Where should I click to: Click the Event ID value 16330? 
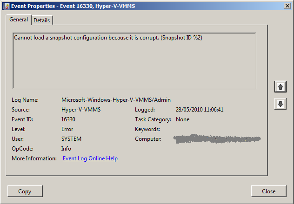pos(68,119)
